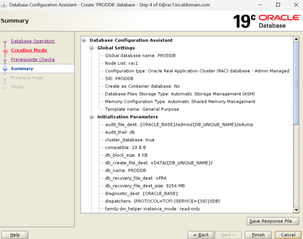This screenshot has height=239, width=303.
Task: Click the Save Response File button
Action: [273, 221]
